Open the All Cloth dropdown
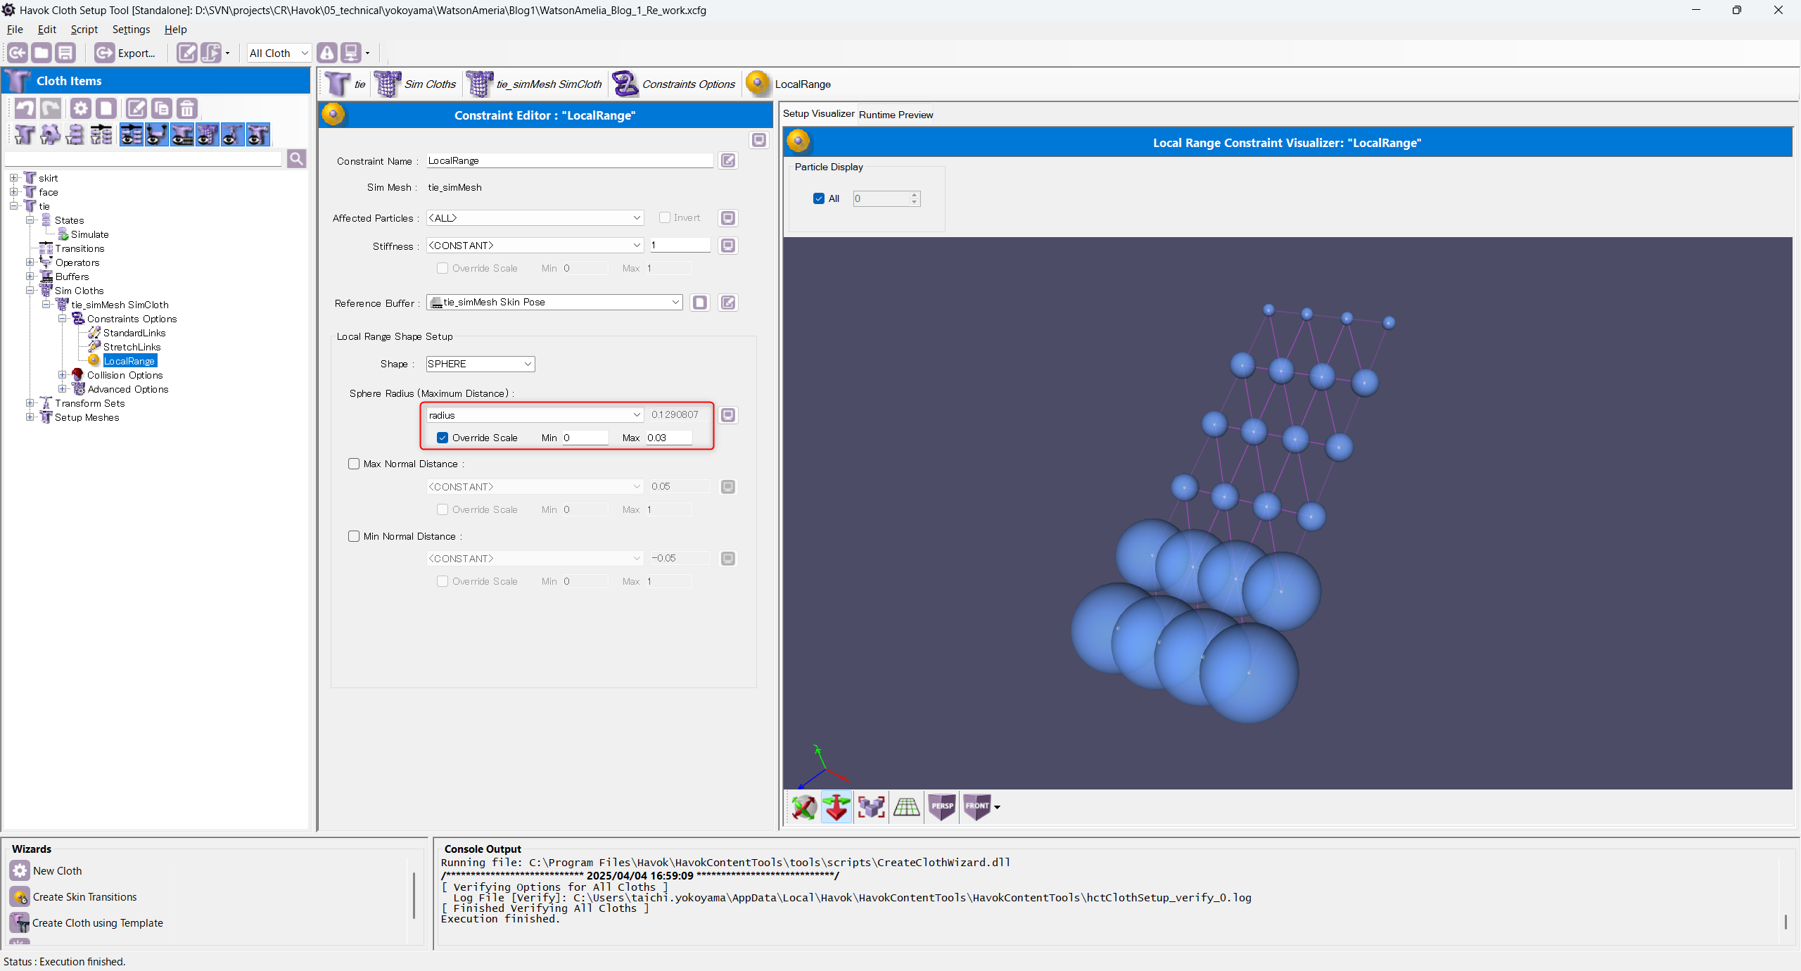Image resolution: width=1801 pixels, height=971 pixels. (279, 53)
